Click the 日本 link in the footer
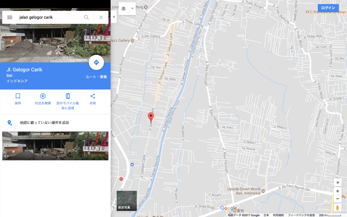 pyautogui.click(x=266, y=215)
